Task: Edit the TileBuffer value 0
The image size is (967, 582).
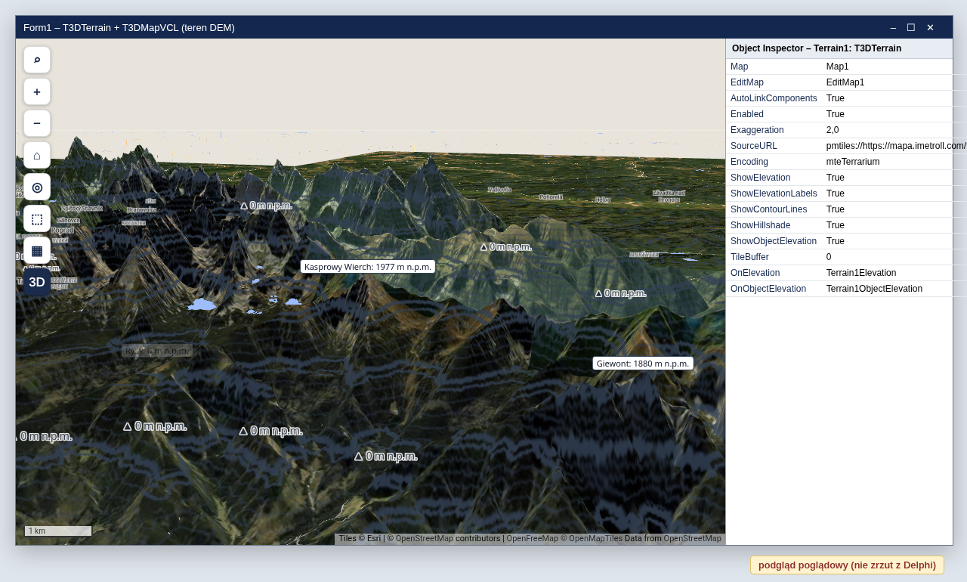Action: point(829,257)
